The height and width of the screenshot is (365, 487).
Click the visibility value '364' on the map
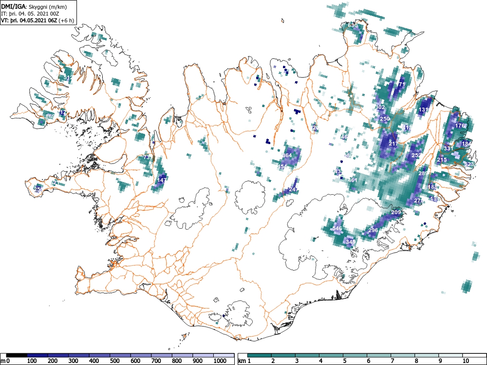tap(287, 155)
